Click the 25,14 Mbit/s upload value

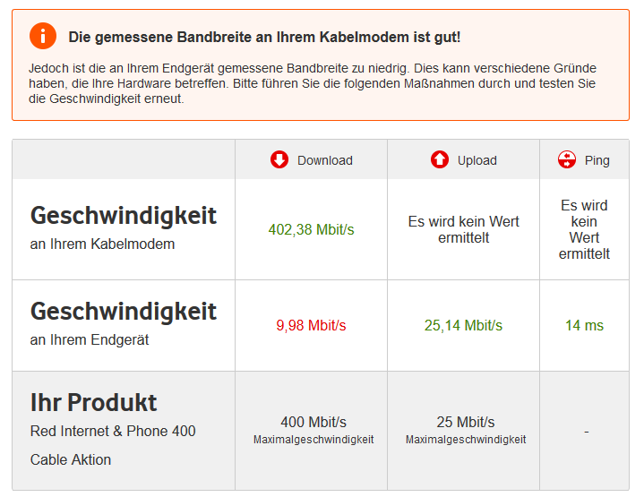point(463,326)
